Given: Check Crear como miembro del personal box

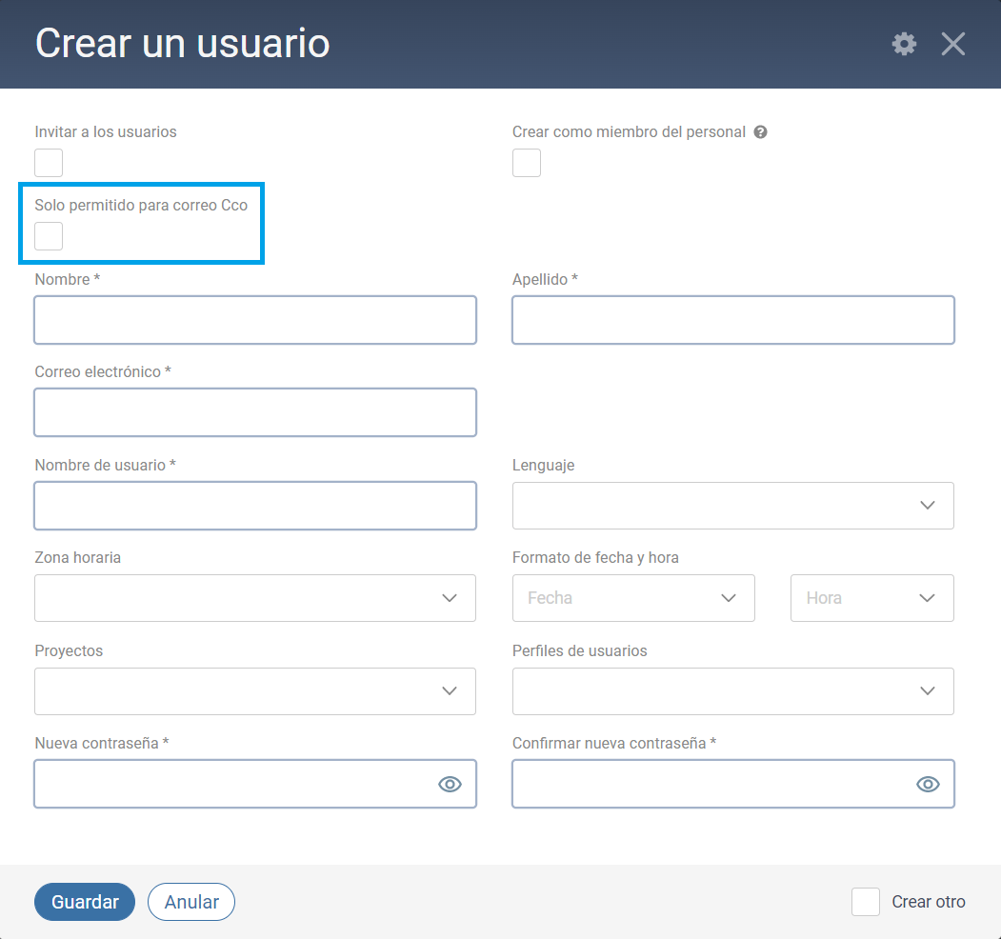Looking at the screenshot, I should coord(527,163).
